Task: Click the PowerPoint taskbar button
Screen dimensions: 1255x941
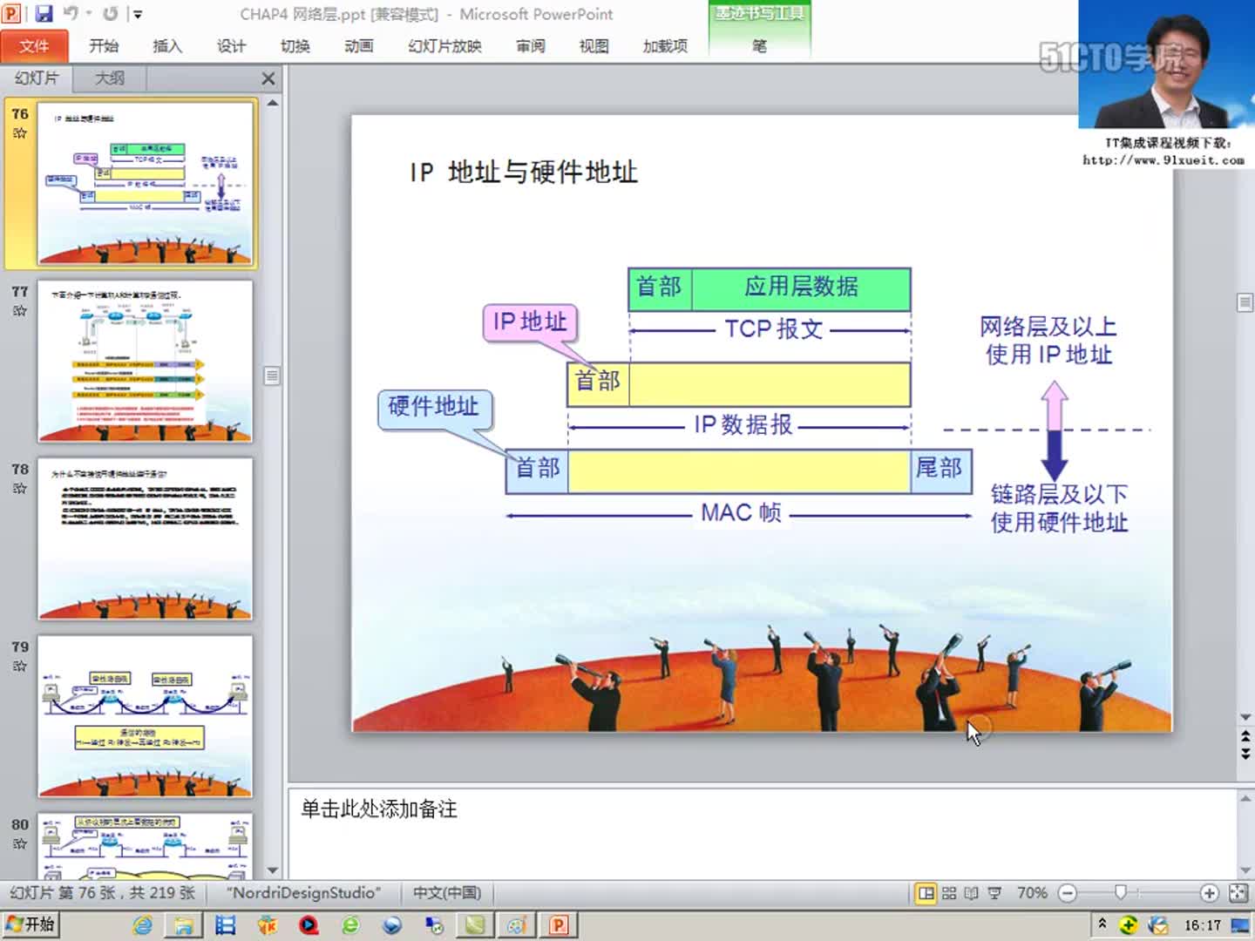Action: point(558,925)
